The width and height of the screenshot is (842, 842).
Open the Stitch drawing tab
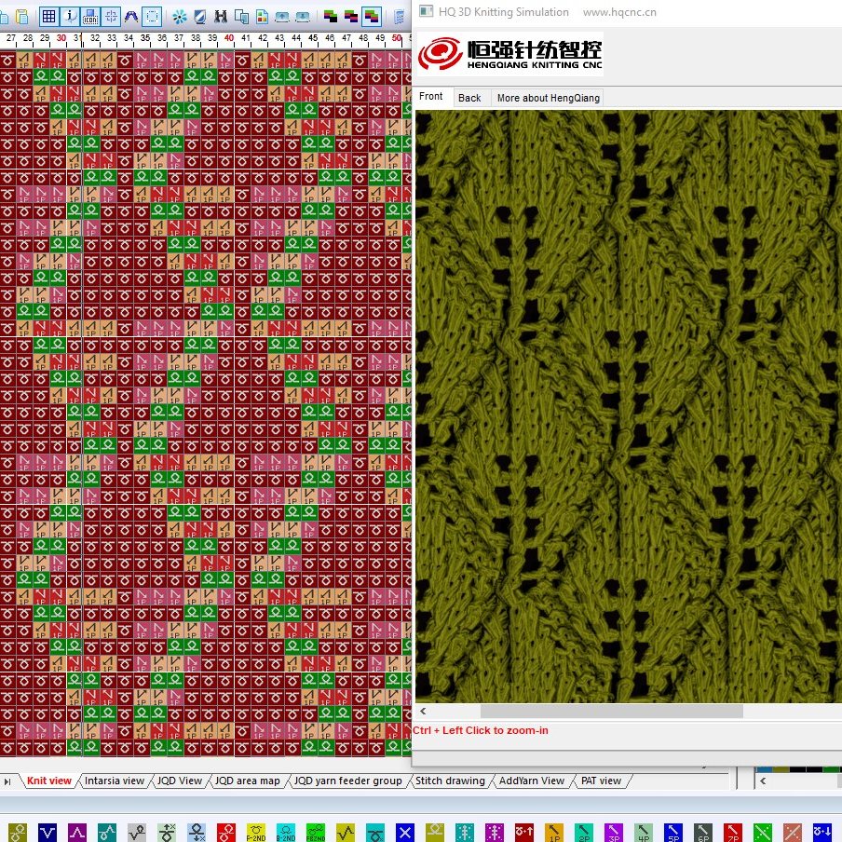[450, 781]
